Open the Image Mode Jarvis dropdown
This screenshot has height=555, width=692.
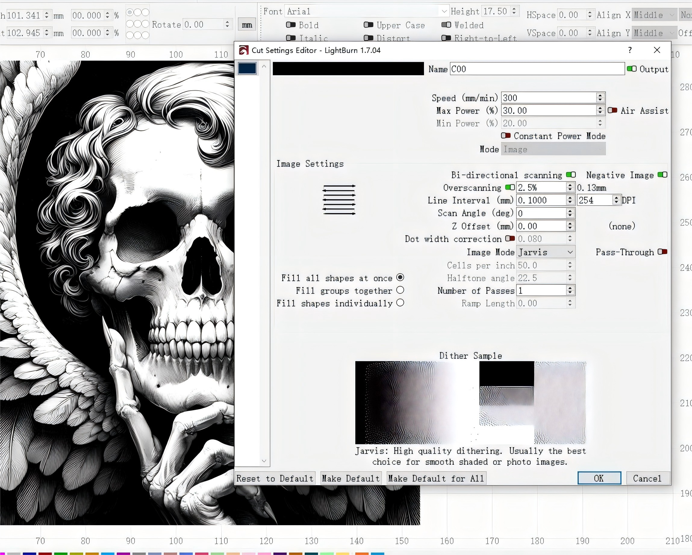click(545, 252)
